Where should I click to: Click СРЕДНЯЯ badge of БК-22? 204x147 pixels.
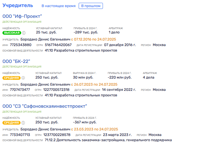pyautogui.click(x=11, y=78)
